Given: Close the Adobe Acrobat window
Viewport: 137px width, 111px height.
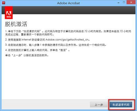Looking at the screenshot, I should tap(131, 2).
